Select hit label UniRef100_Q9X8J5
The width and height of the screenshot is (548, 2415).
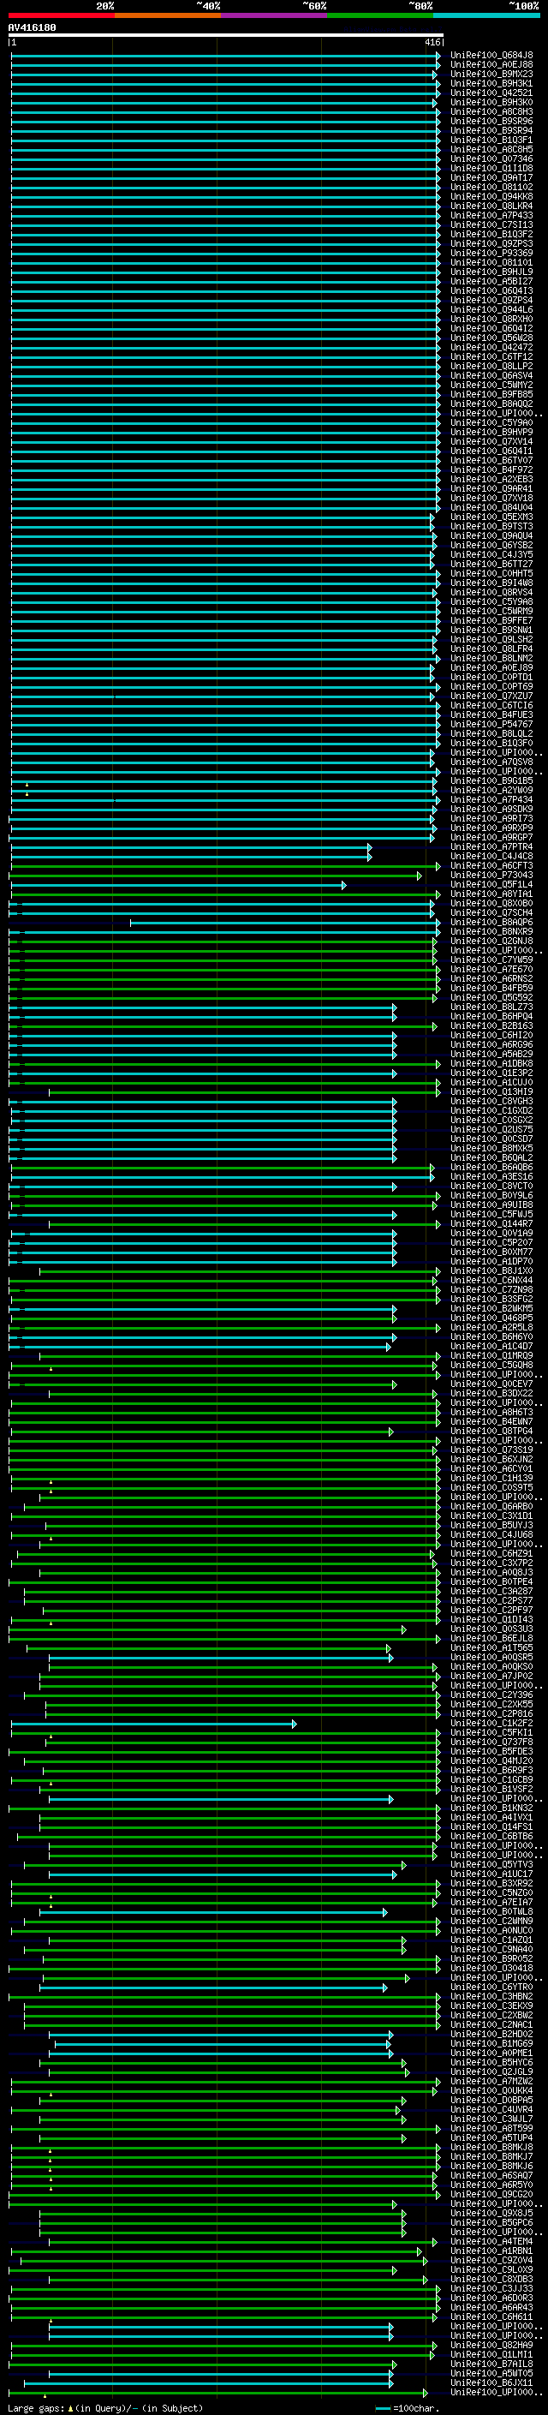pyautogui.click(x=491, y=2214)
